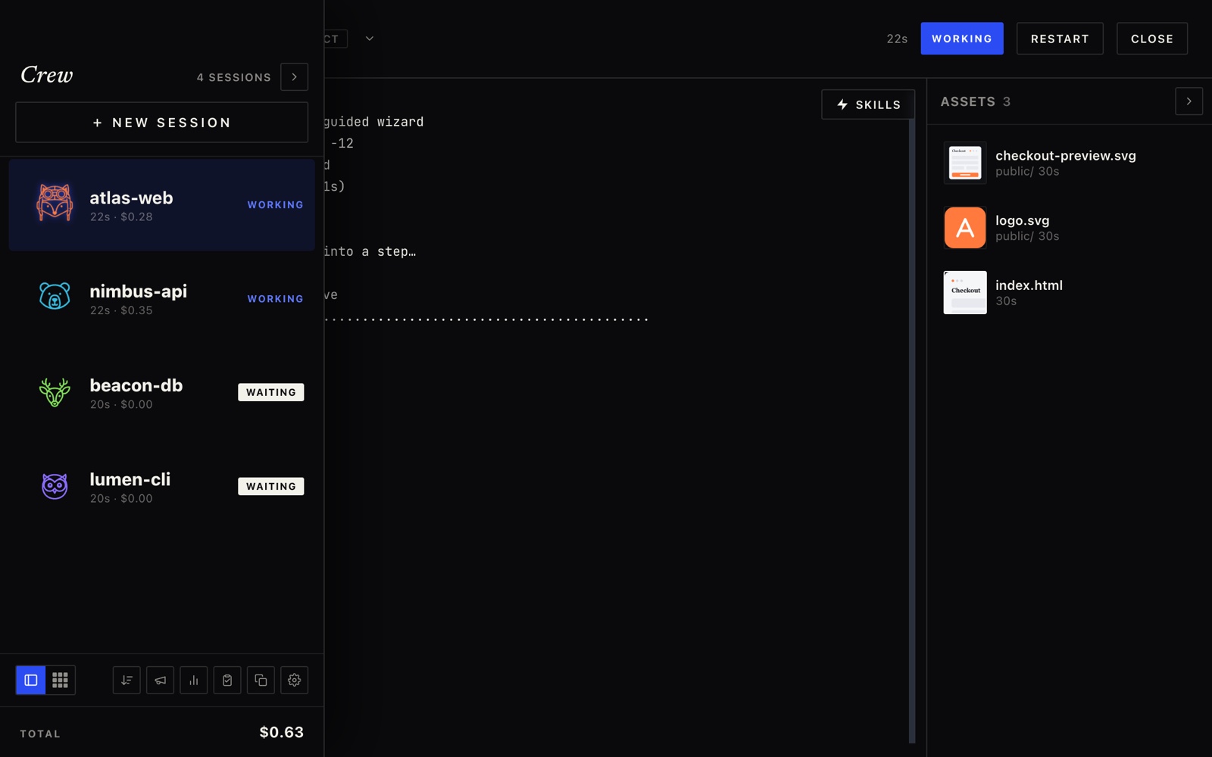Click WORKING status of nimbus-api row
The width and height of the screenshot is (1212, 757).
[275, 299]
